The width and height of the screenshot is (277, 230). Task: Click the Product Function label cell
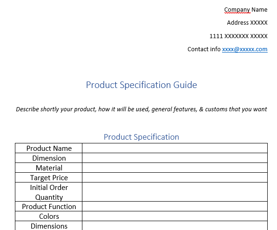[49, 206]
